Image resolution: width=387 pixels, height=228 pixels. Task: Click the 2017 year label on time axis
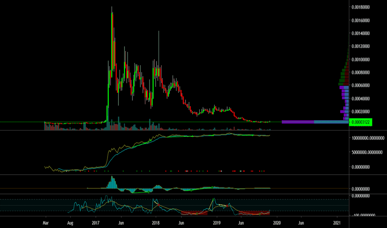coord(96,223)
